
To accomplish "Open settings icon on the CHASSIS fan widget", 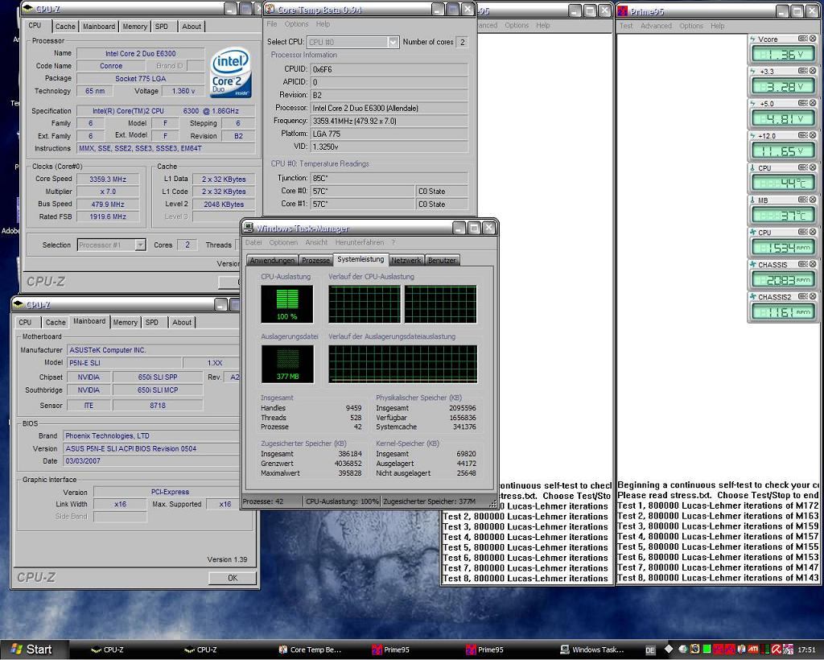I will pos(802,264).
